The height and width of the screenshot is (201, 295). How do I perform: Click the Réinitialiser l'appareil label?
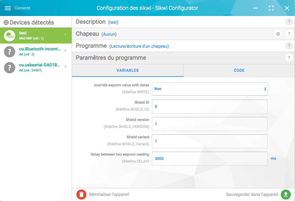click(x=109, y=195)
